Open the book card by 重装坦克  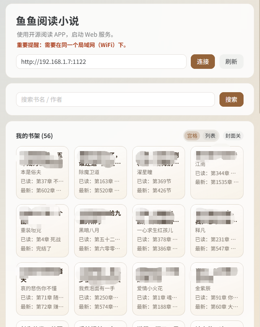42,231
